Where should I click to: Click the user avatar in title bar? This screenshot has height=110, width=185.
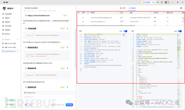click(166, 2)
